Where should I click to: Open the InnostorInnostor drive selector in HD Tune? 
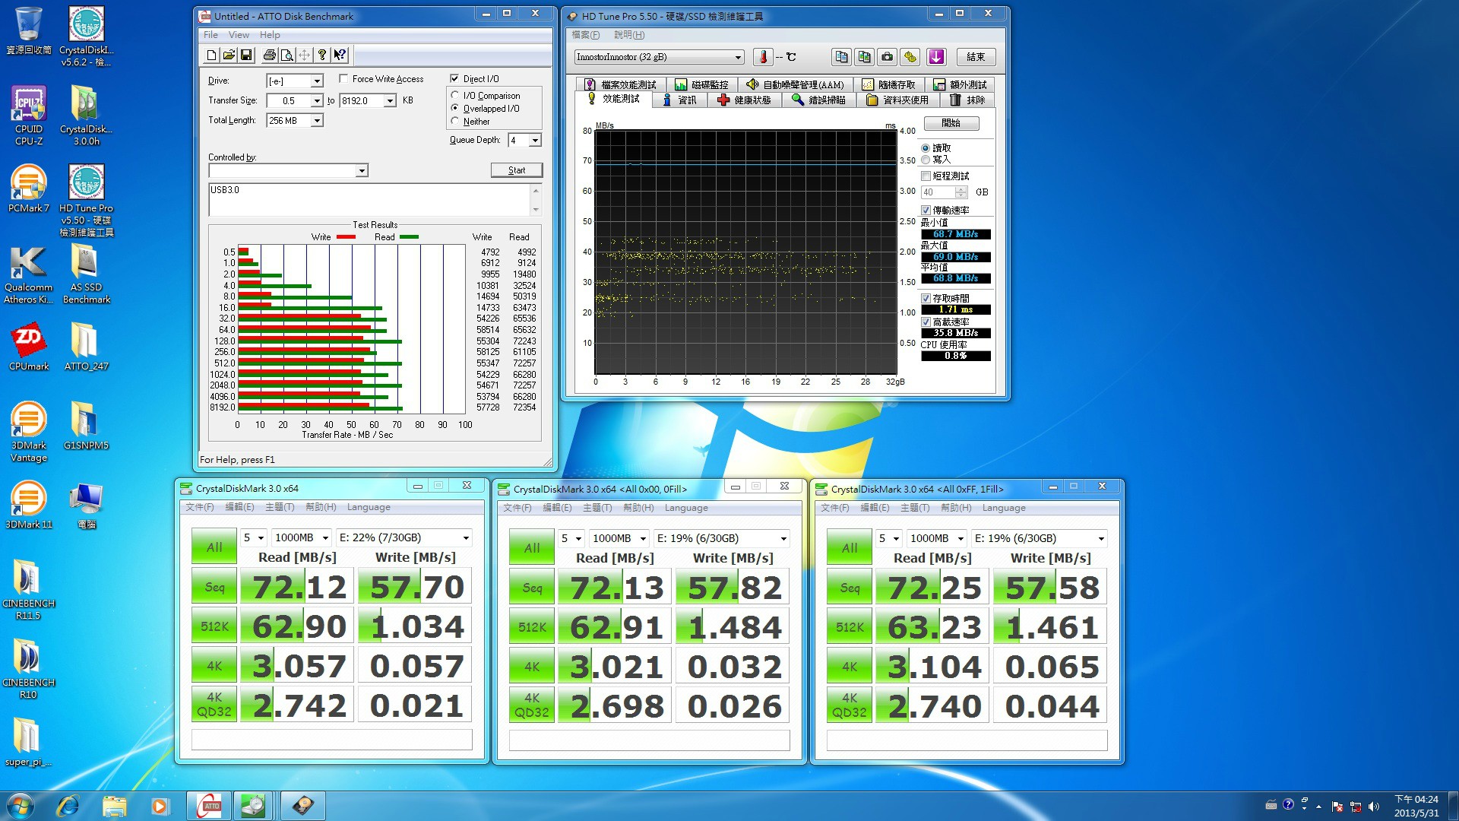point(659,57)
